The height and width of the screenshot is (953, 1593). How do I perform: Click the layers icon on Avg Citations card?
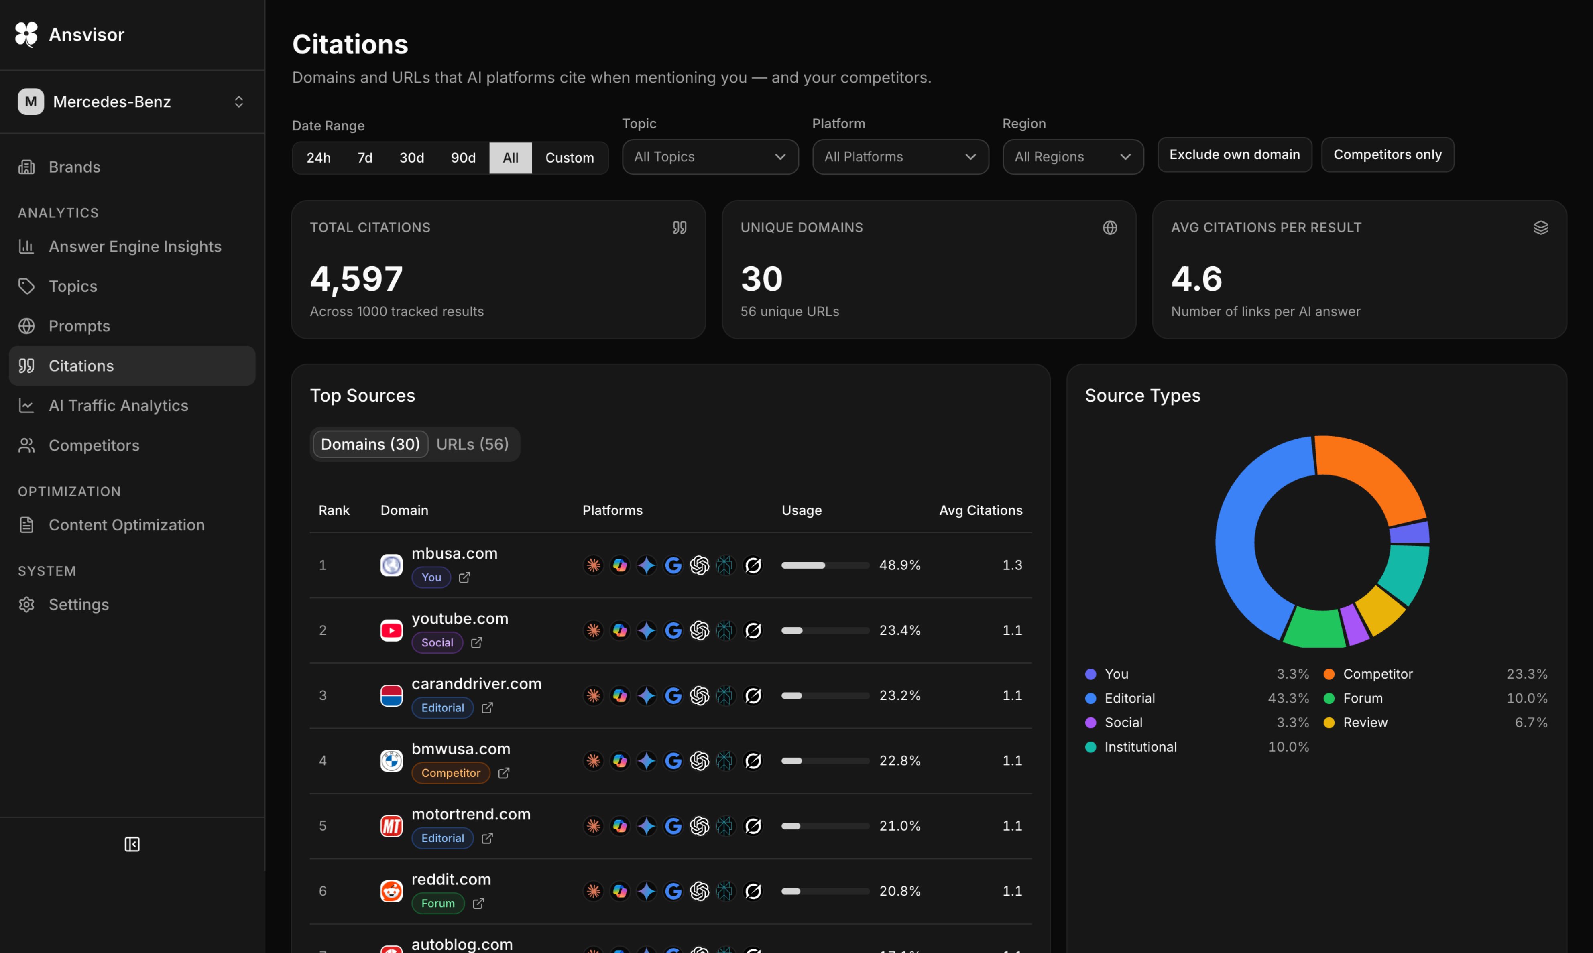(x=1541, y=228)
